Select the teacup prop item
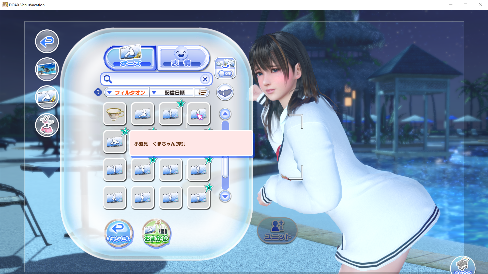The width and height of the screenshot is (488, 274). 115,114
